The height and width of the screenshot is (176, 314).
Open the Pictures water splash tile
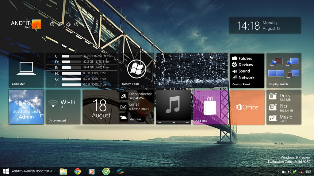coord(192,70)
